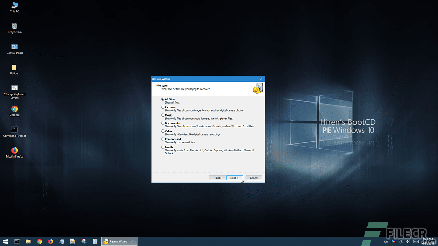Click Next in the Recuva Wizard
The width and height of the screenshot is (438, 246).
click(x=234, y=178)
